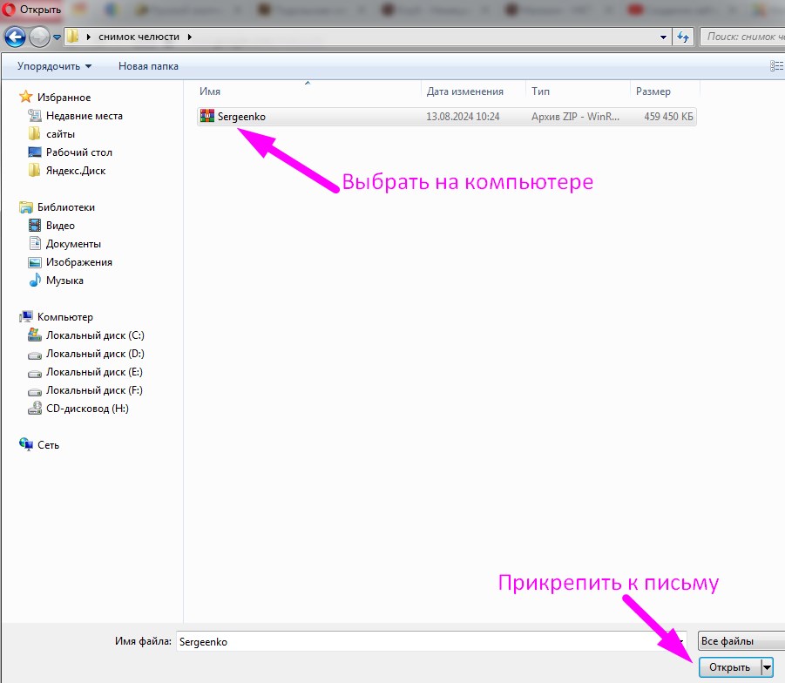Open the Музыка library
785x683 pixels.
point(64,281)
